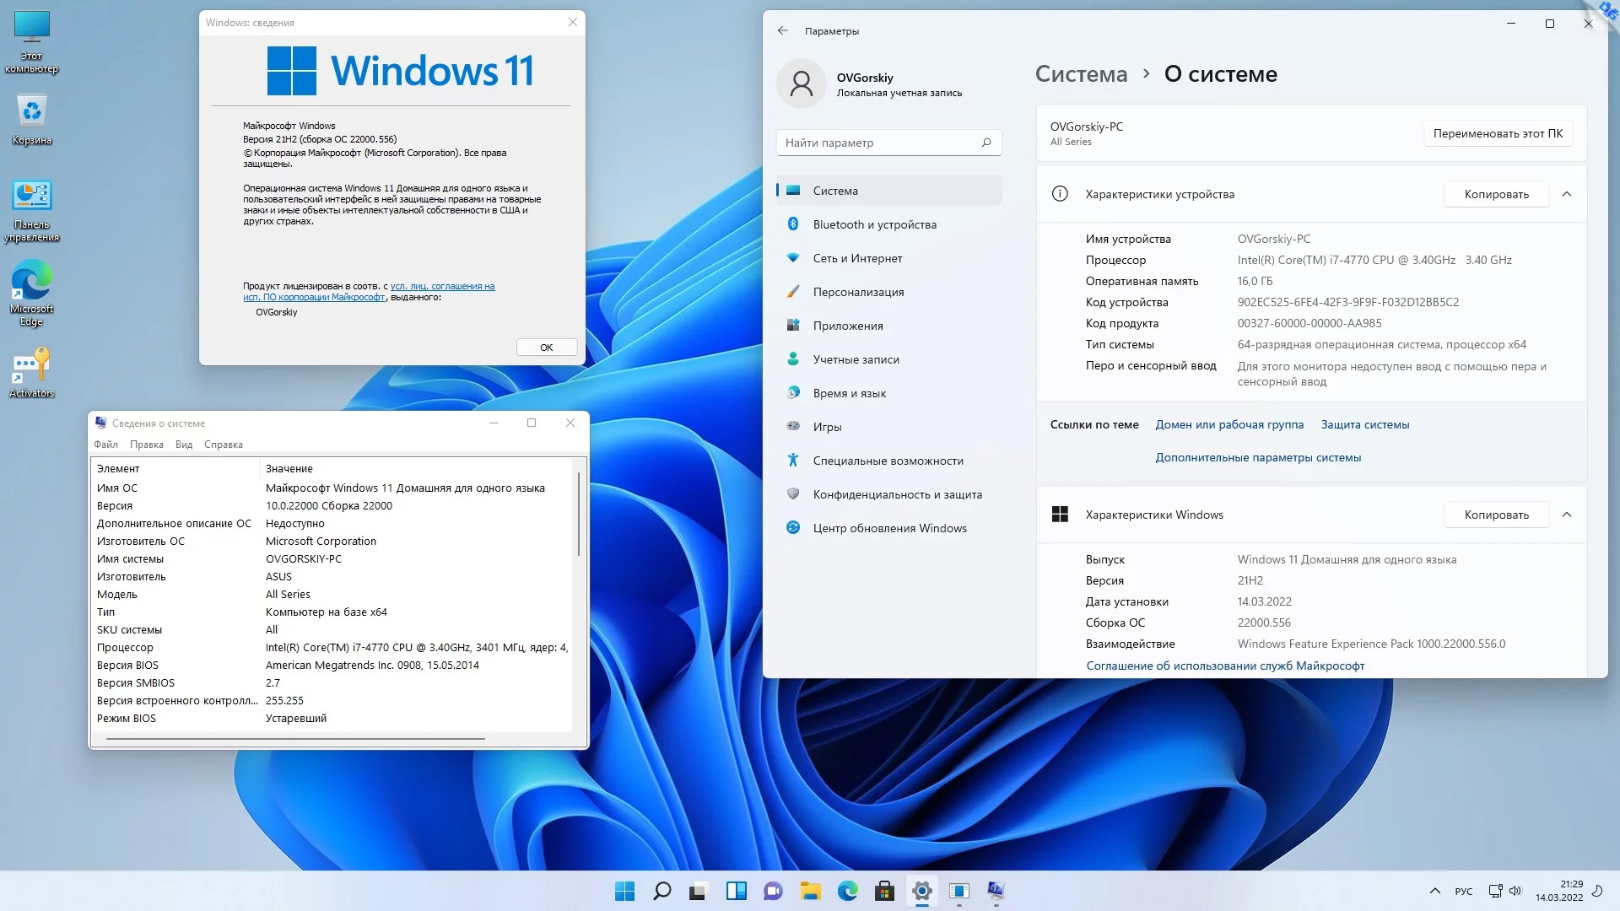Click Переименовать этот ПК button
Screen dimensions: 1620x911
[x=1497, y=133]
